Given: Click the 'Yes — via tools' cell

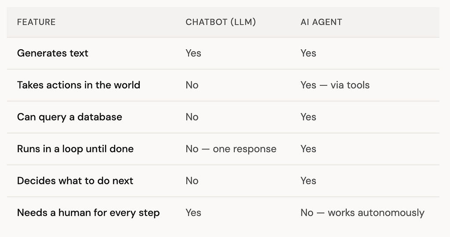Looking at the screenshot, I should 335,85.
